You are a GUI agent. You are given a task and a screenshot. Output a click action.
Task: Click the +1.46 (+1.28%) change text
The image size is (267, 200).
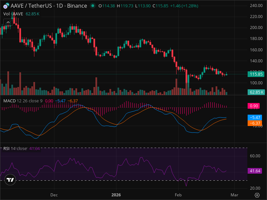pyautogui.click(x=184, y=6)
